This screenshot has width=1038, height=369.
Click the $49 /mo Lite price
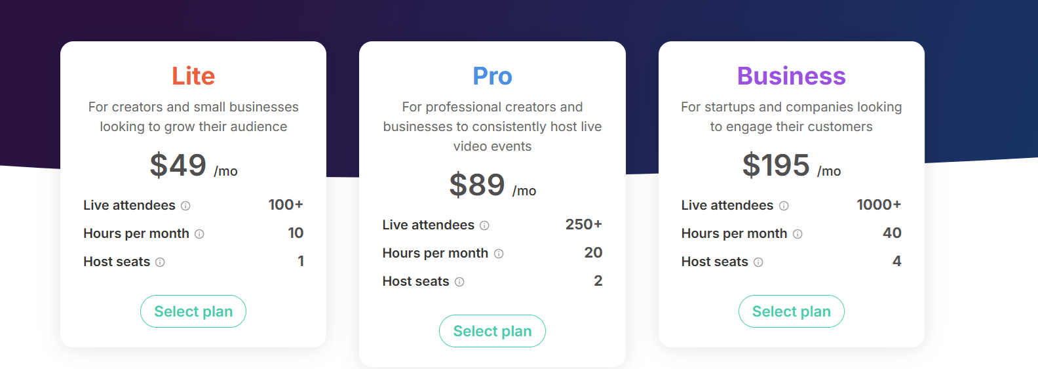pyautogui.click(x=193, y=165)
